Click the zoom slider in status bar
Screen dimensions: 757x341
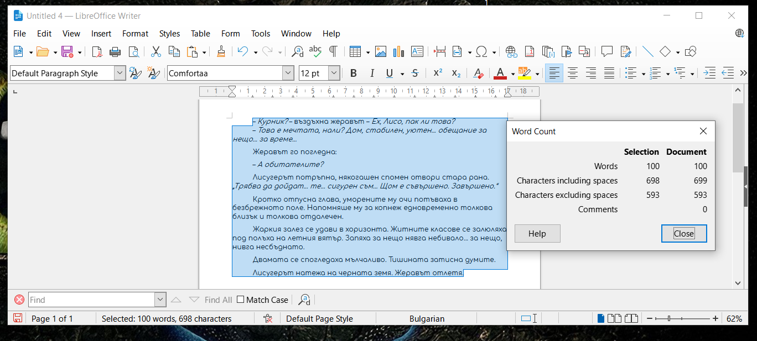point(682,318)
